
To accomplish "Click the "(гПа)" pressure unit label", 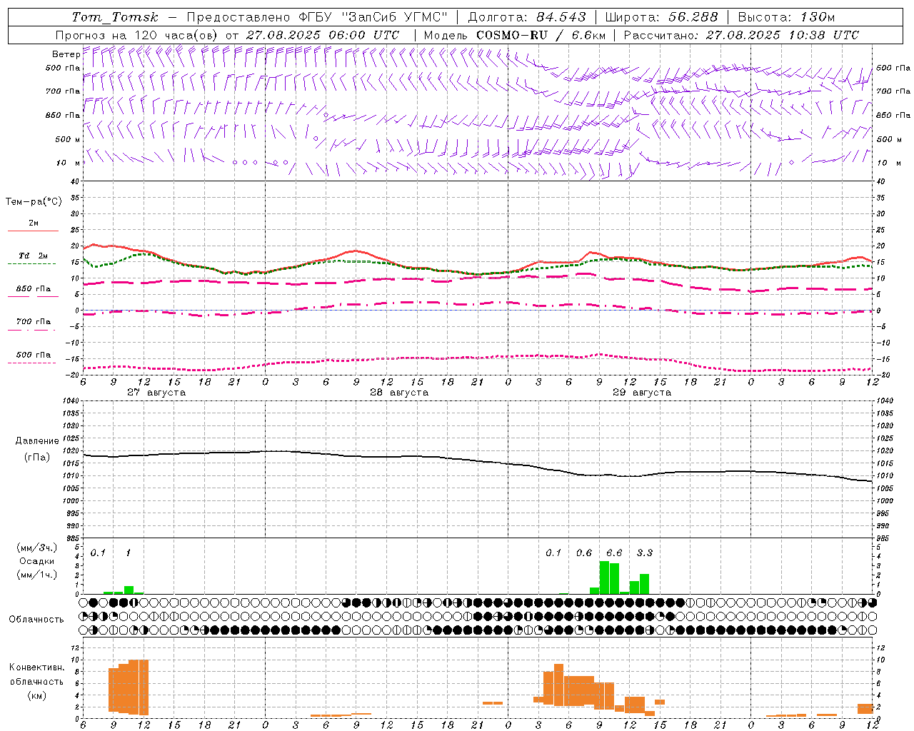I will point(37,457).
